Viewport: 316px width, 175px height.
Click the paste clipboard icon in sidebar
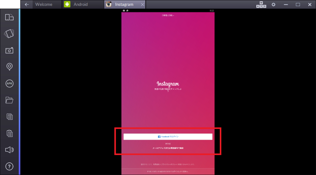10,133
